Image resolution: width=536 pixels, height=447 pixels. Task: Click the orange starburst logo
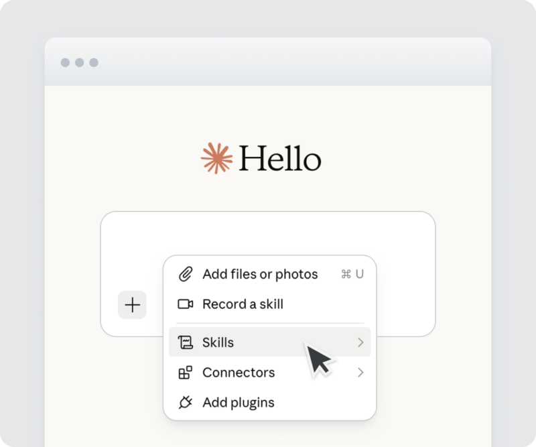click(216, 158)
